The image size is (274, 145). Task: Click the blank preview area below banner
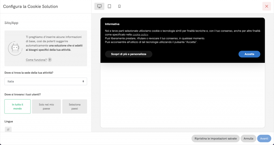pyautogui.click(x=182, y=95)
